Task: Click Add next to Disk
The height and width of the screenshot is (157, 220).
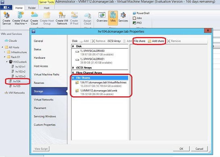Action: point(84,41)
